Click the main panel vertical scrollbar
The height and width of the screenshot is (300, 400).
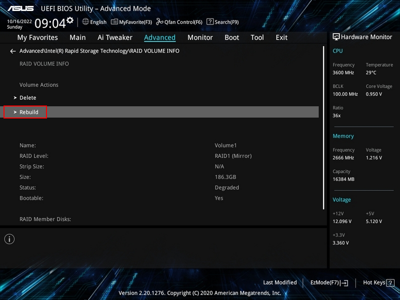point(323,127)
